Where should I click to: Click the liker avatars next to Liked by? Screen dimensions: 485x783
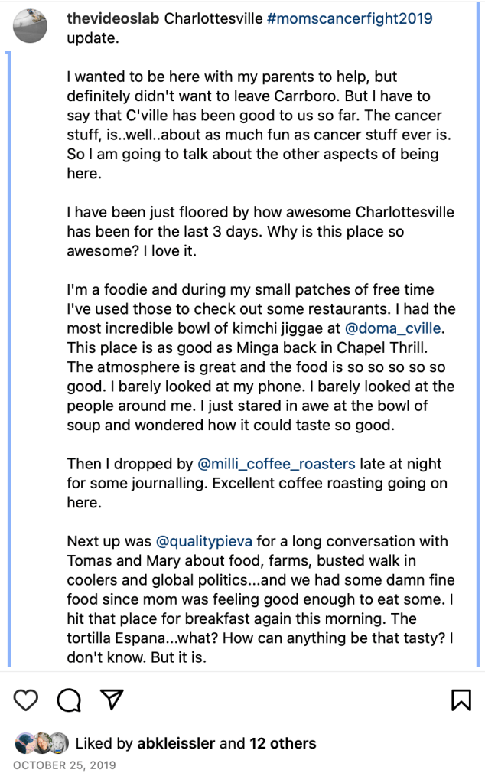pos(41,742)
